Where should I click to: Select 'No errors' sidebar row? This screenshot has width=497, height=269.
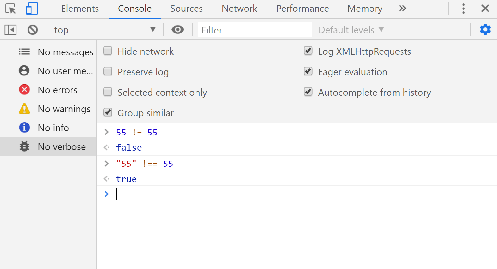pyautogui.click(x=48, y=90)
